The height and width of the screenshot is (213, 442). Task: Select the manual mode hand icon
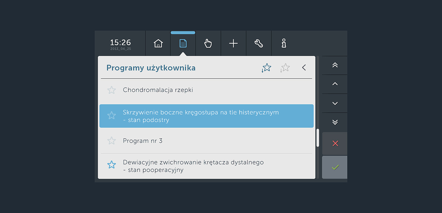(x=208, y=43)
